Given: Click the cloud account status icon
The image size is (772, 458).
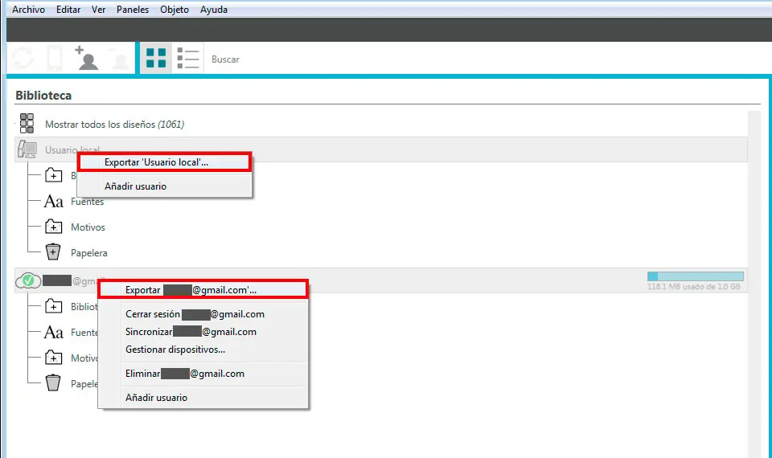Looking at the screenshot, I should (28, 280).
